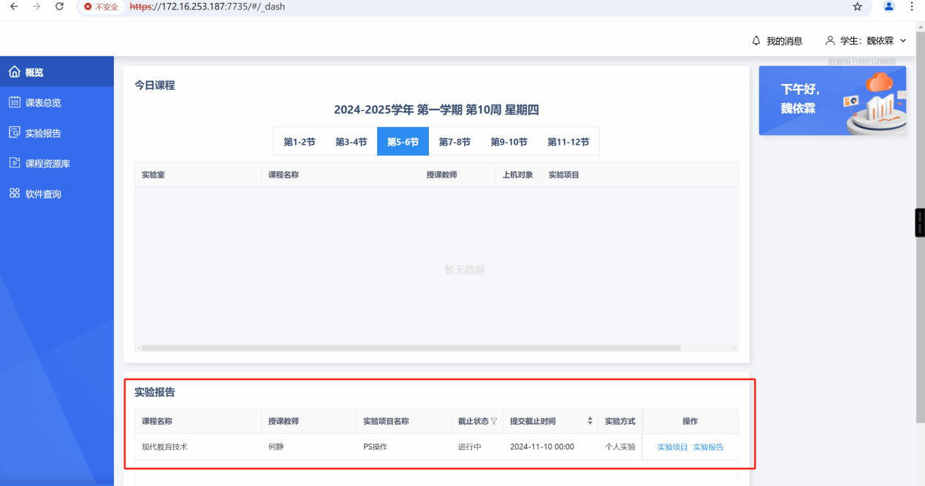Click the 下午好 welcome banner card
925x486 pixels.
pyautogui.click(x=832, y=100)
